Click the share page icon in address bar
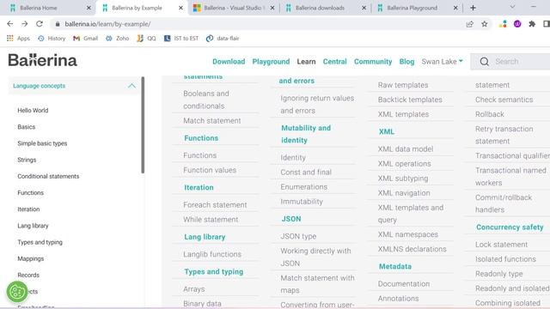This screenshot has width=550, height=309. 470,24
